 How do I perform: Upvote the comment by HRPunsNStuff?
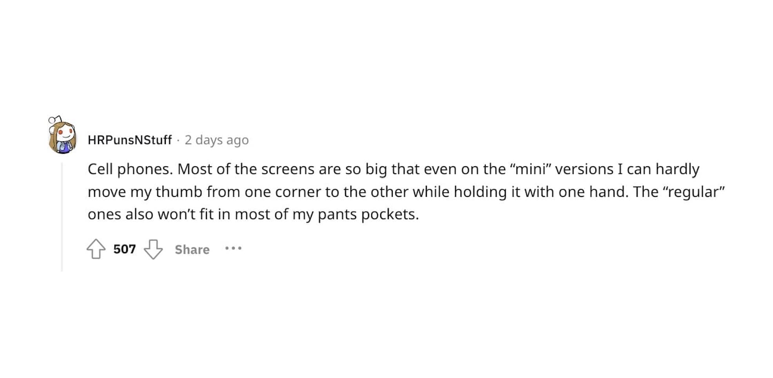pos(96,249)
